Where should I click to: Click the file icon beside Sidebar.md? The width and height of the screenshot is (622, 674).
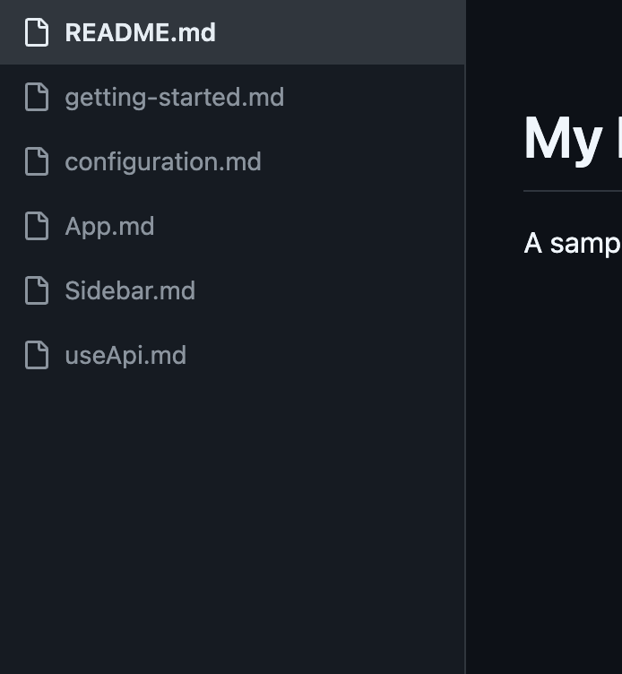pos(37,290)
